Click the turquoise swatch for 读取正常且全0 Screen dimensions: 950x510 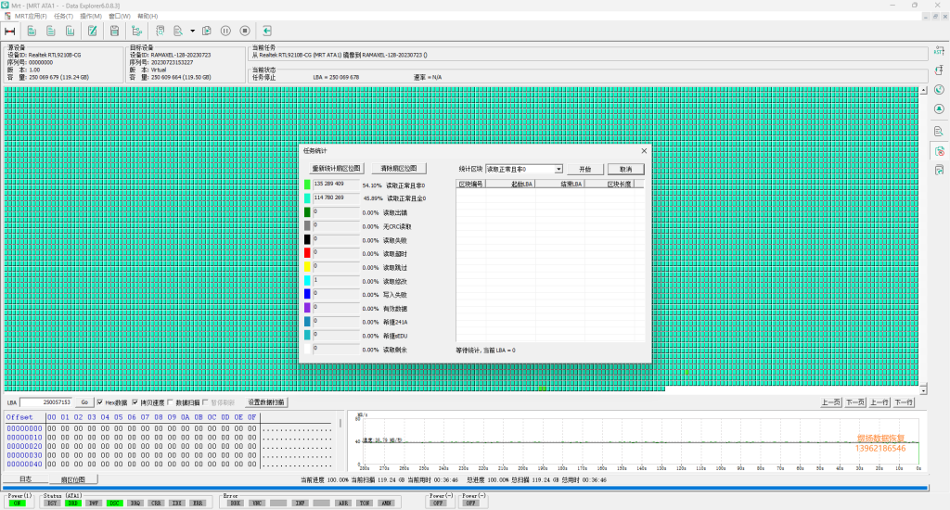307,198
